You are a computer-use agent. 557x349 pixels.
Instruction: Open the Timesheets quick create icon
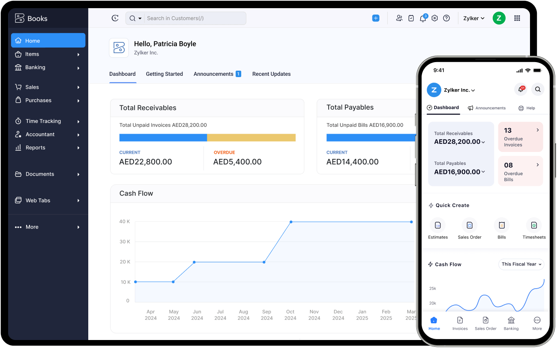coord(534,225)
